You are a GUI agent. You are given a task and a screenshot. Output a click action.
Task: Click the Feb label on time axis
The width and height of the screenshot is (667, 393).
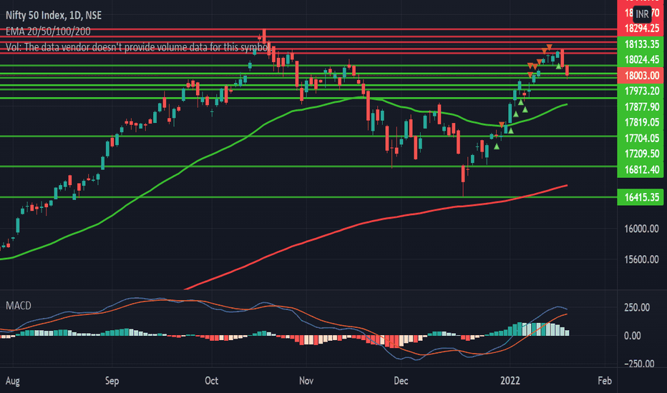pos(605,381)
